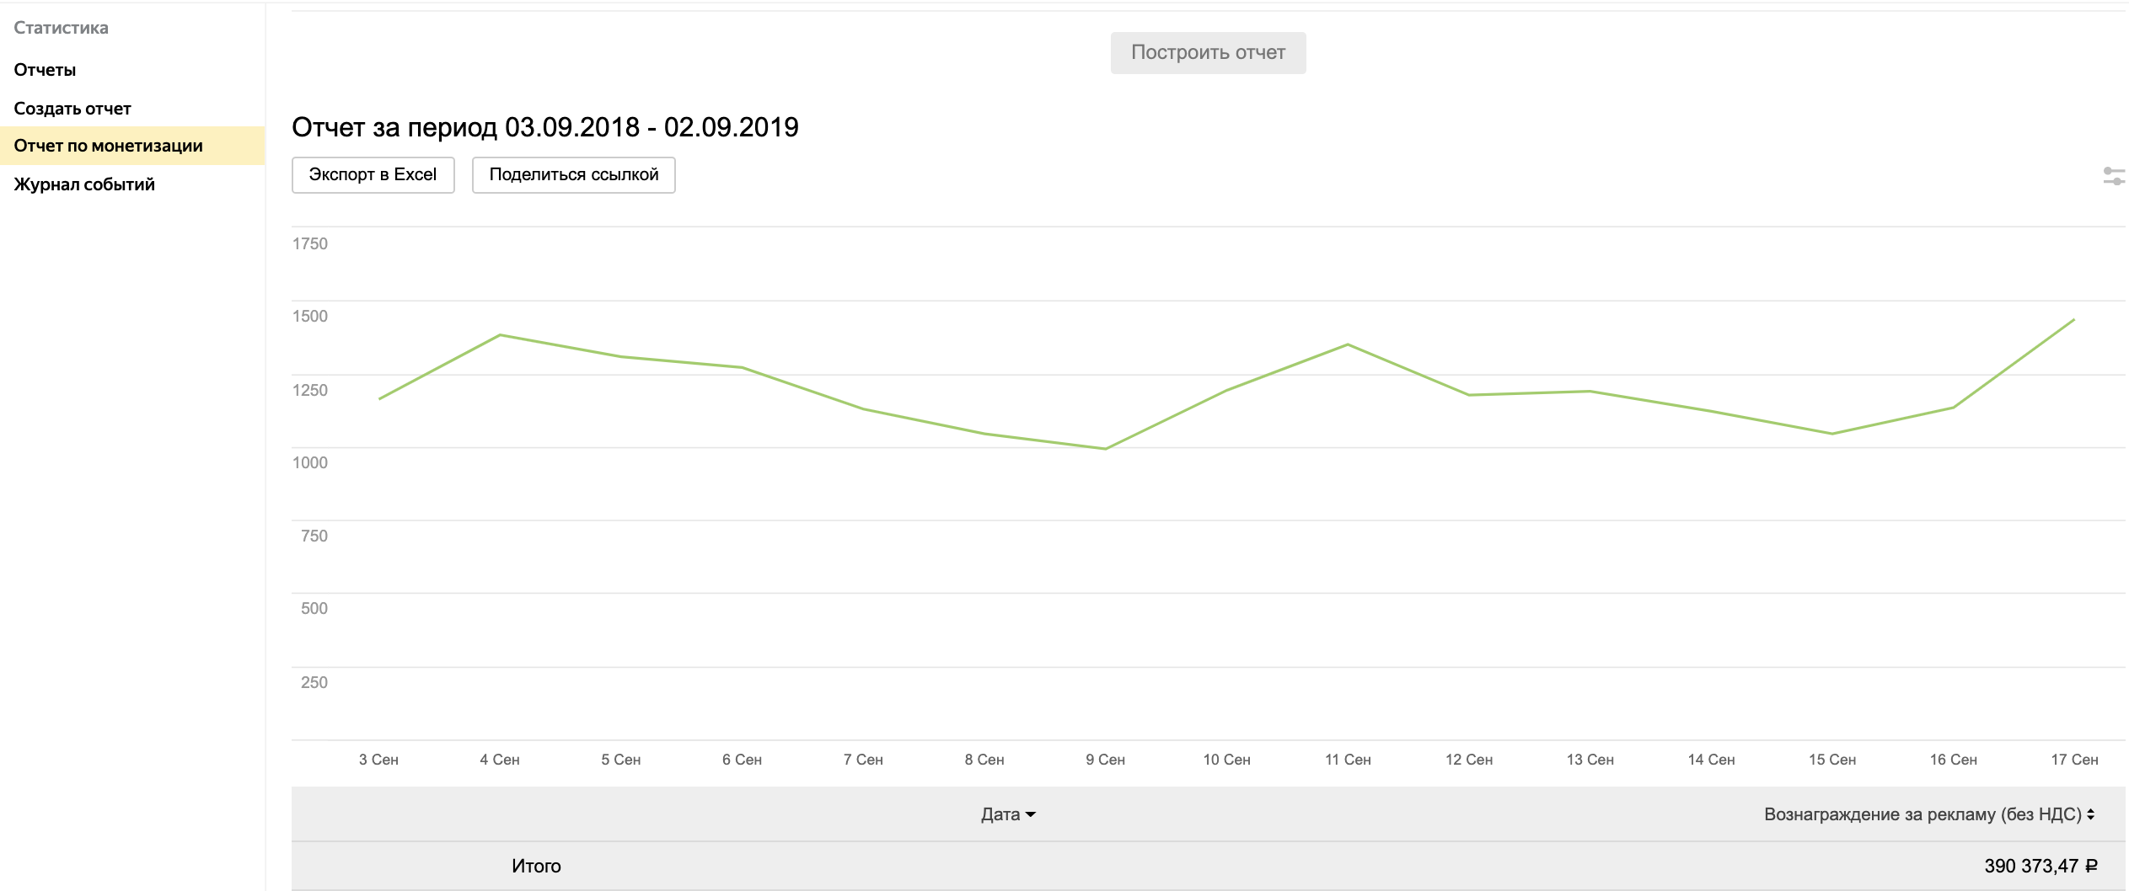Click the Построить отчет button
The image size is (2129, 891).
(1208, 53)
